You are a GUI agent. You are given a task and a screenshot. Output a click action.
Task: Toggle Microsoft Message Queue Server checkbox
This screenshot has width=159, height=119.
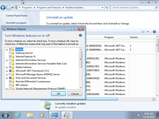point(10,74)
